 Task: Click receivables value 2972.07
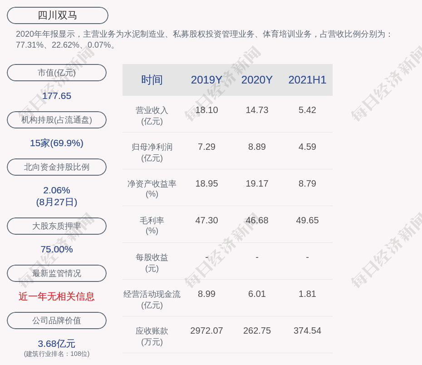point(206,331)
